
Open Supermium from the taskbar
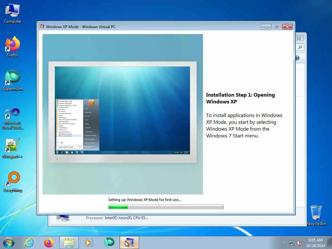[x=109, y=243]
